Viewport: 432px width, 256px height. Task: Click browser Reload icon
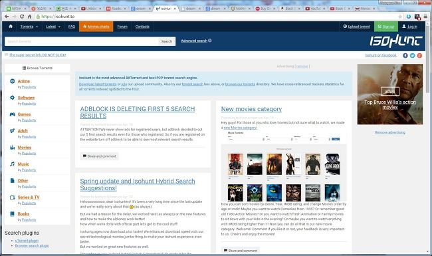22,17
